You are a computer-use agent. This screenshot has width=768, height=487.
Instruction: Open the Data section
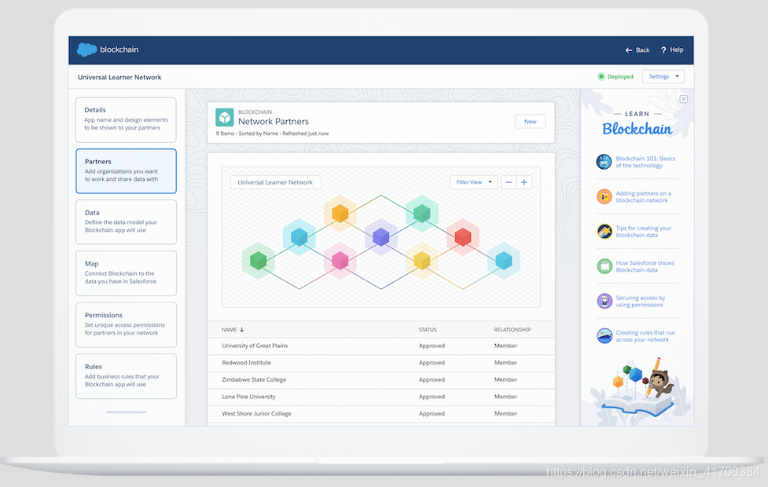tap(126, 222)
